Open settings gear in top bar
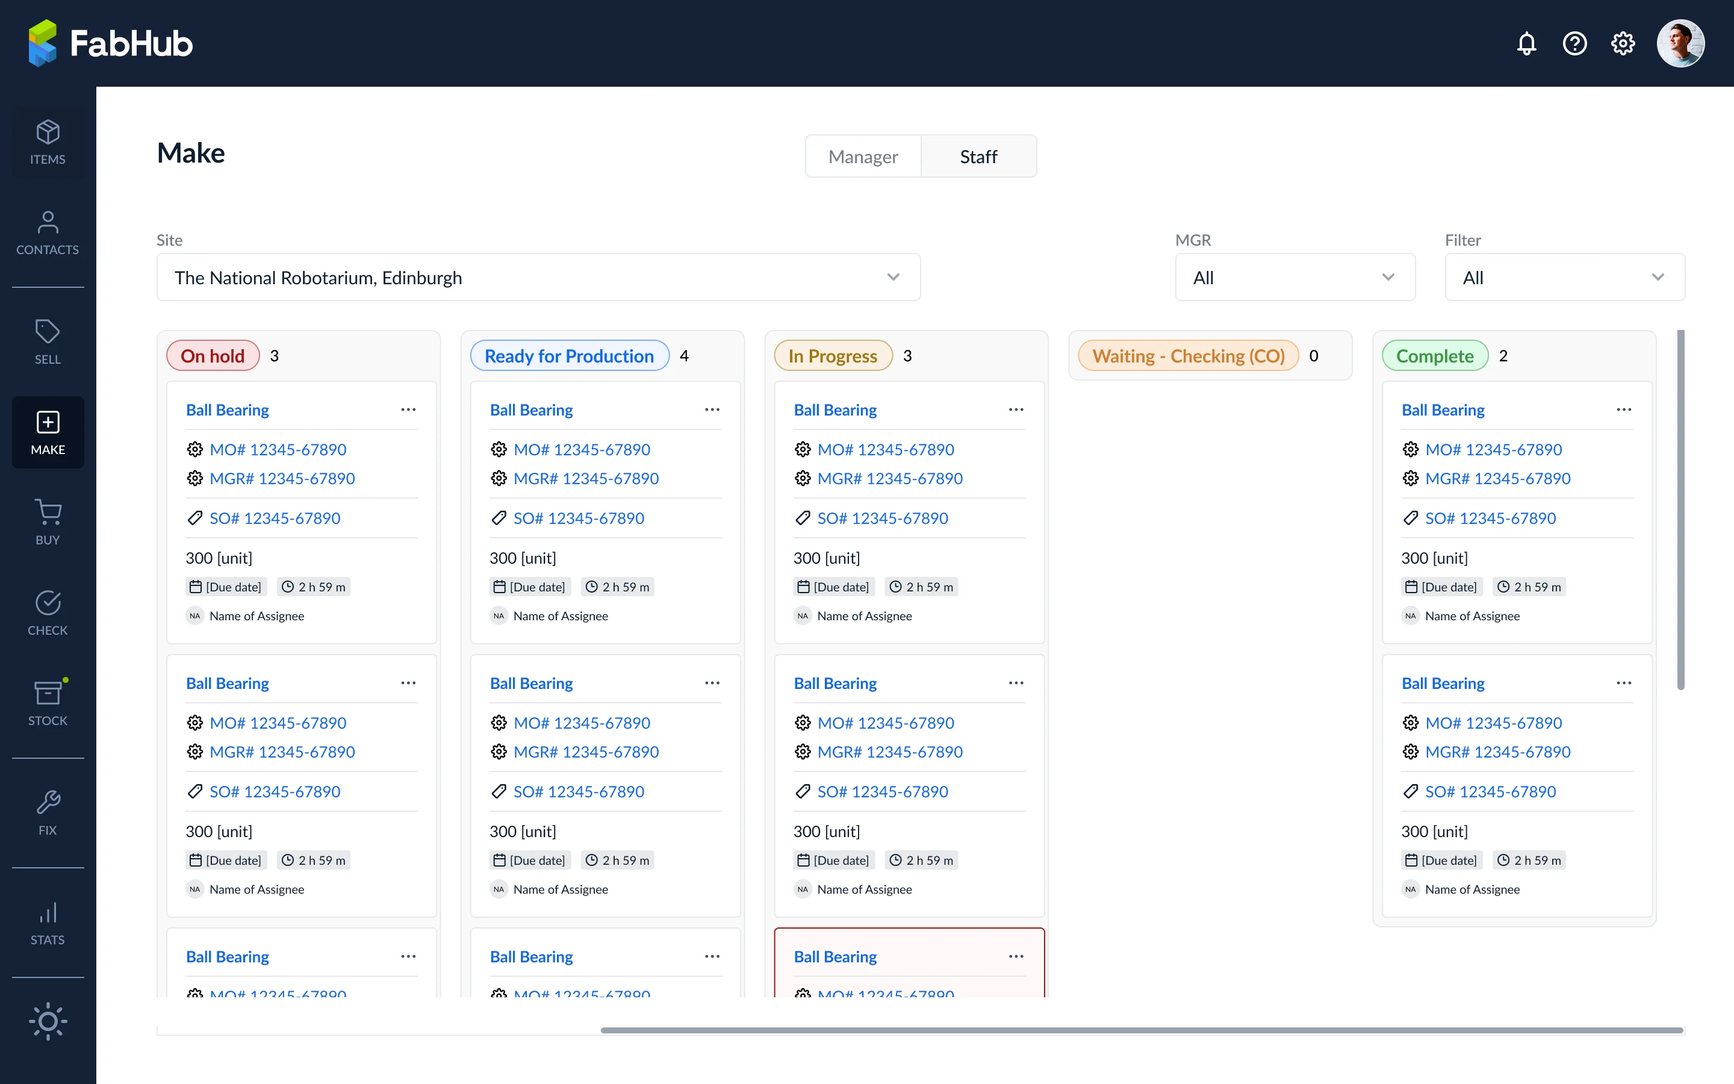This screenshot has height=1084, width=1734. pos(1622,44)
